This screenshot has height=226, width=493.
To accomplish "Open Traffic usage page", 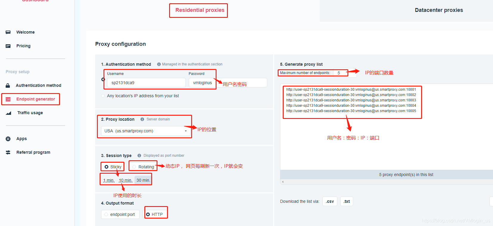I will [x=30, y=113].
